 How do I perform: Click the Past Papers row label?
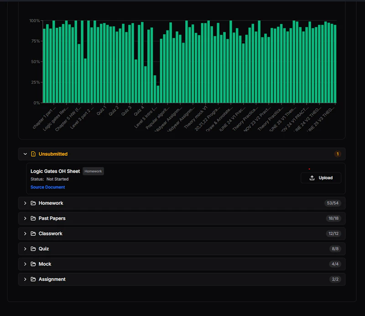click(52, 218)
